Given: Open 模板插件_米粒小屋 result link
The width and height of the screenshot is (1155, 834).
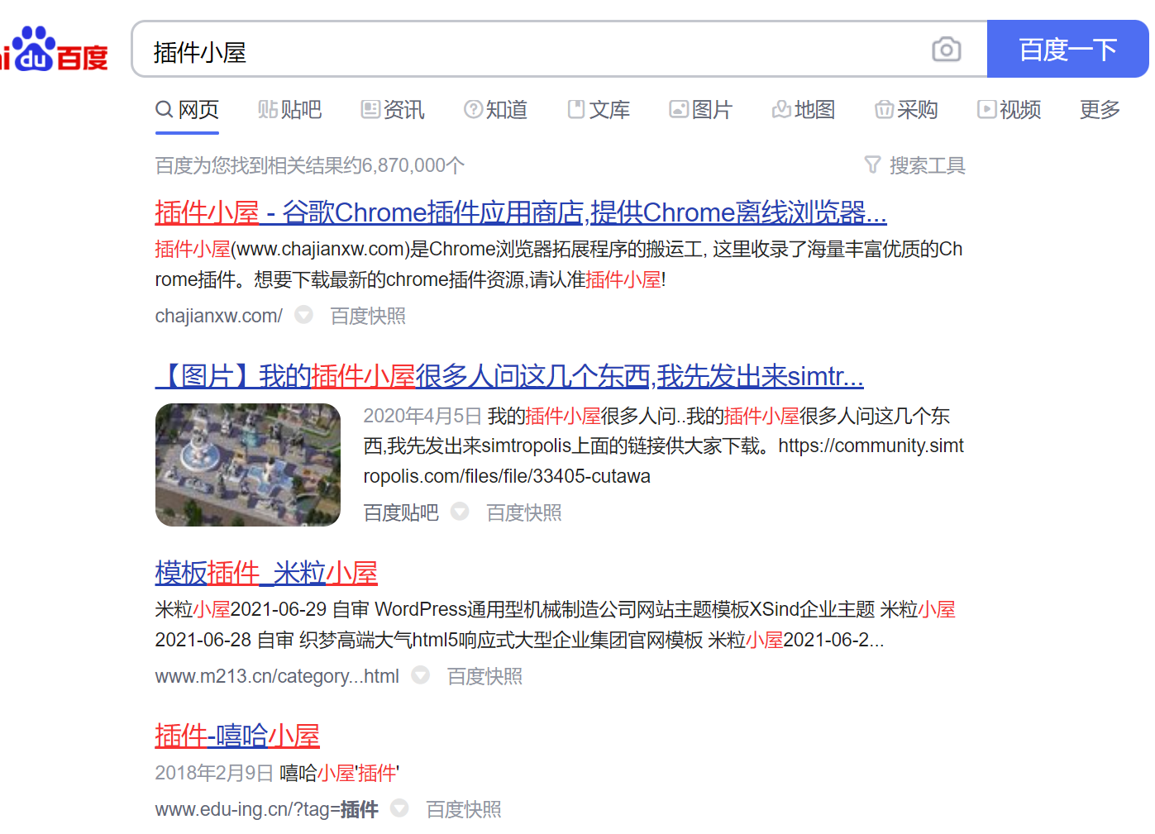Looking at the screenshot, I should pyautogui.click(x=266, y=572).
